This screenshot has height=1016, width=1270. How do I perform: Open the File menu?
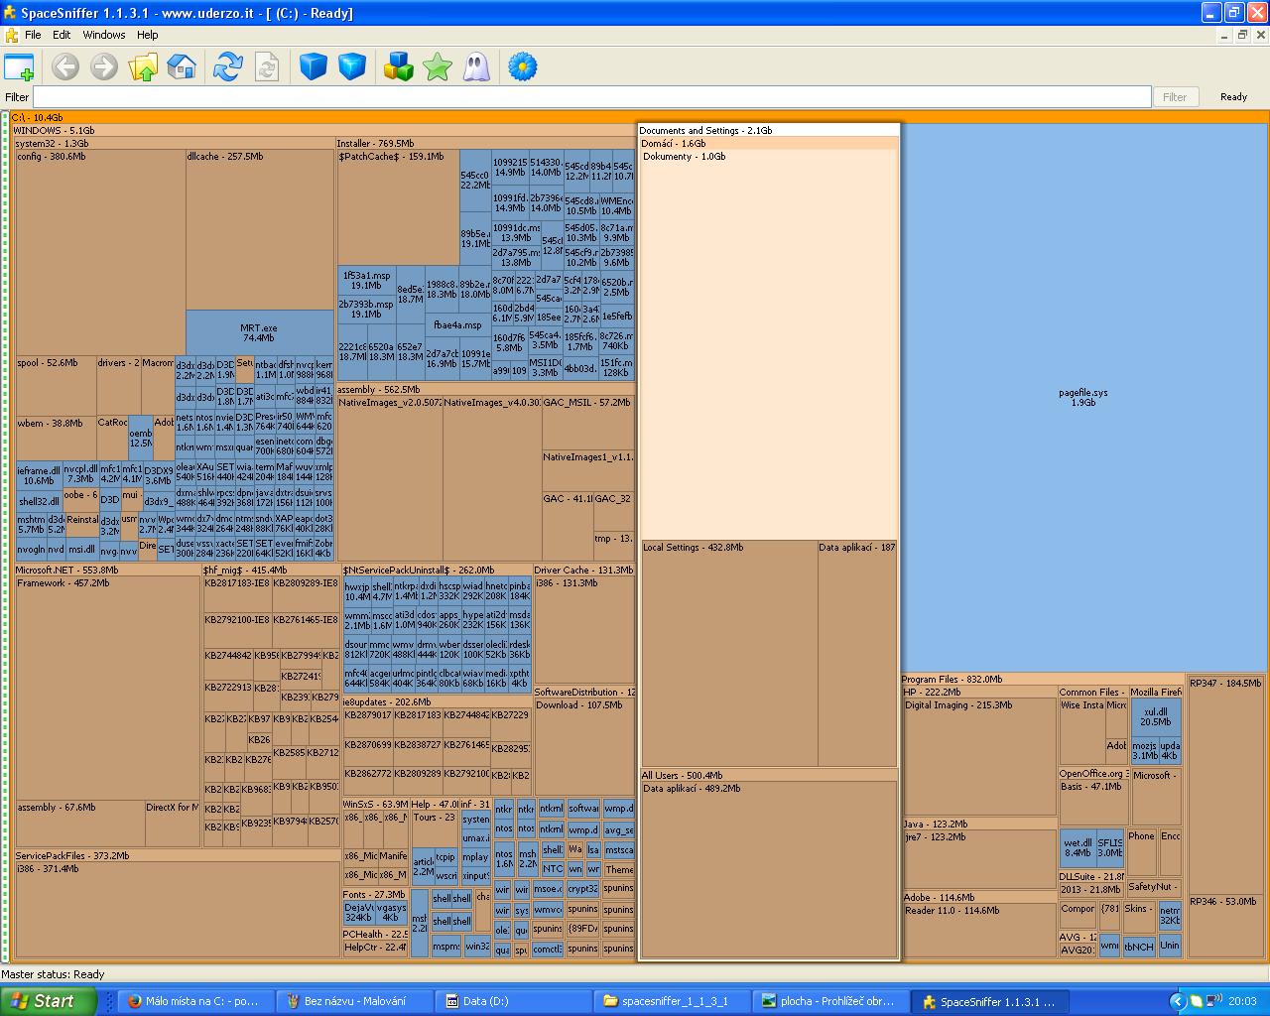[x=33, y=35]
